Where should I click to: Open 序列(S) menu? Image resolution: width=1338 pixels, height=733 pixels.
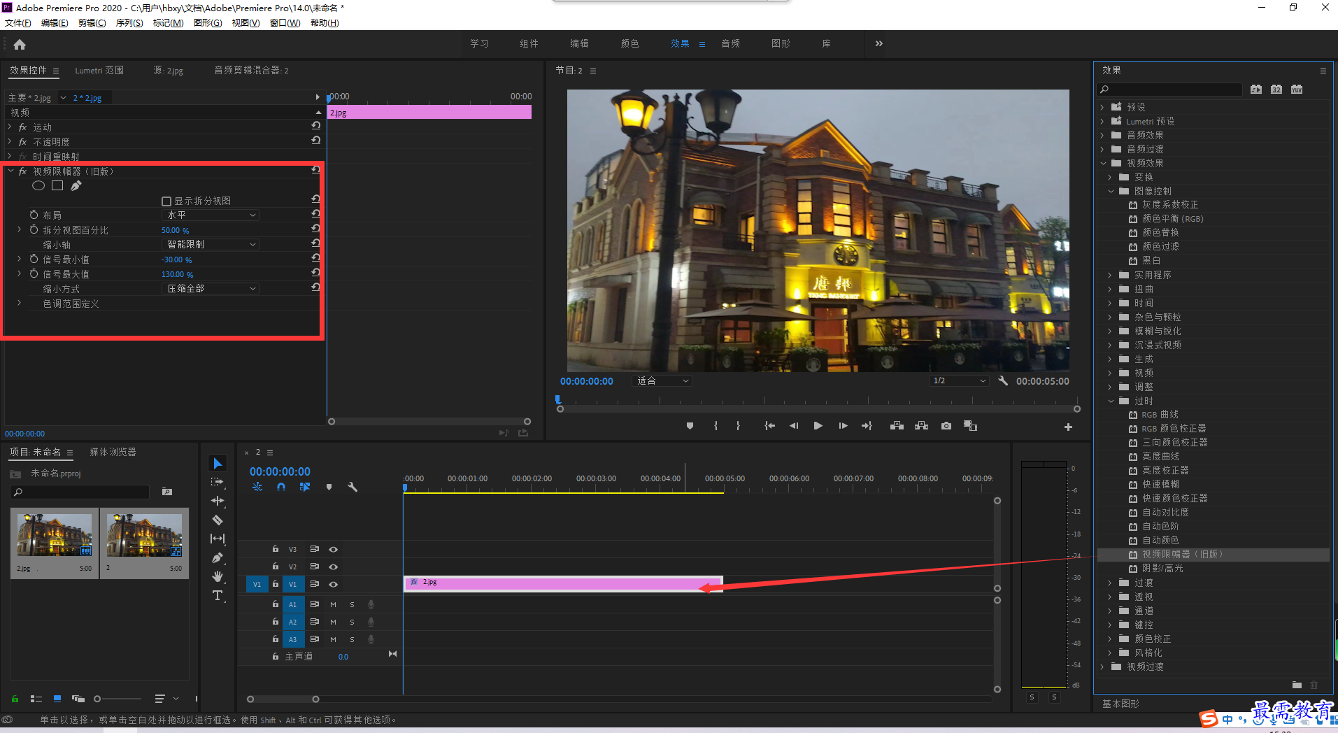pos(129,23)
